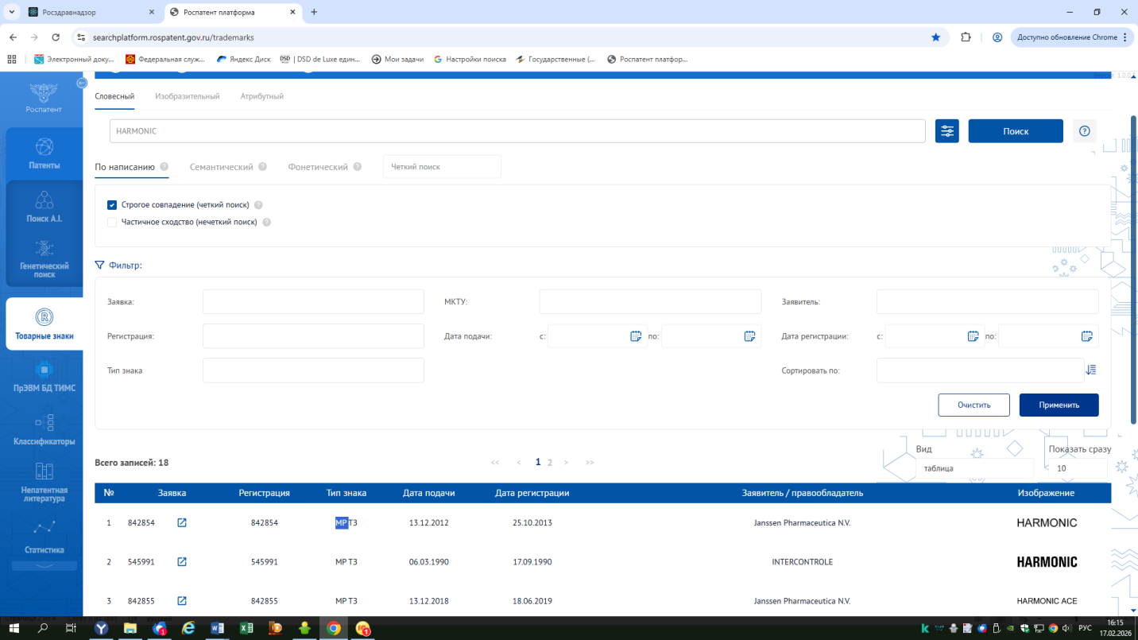The width and height of the screenshot is (1138, 640).
Task: Bookmark this page with the star icon
Action: pyautogui.click(x=936, y=37)
